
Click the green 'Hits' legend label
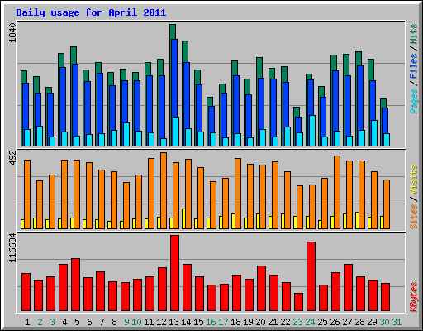(414, 34)
